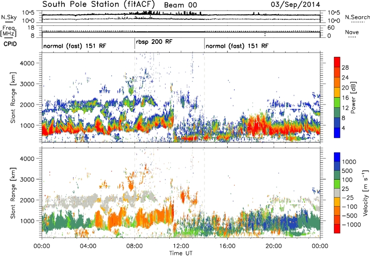Click the "12" label on Power colorbar
The height and width of the screenshot is (256, 370).
click(x=345, y=108)
